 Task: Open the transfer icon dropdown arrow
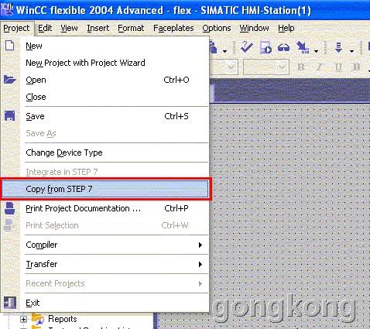(316, 51)
